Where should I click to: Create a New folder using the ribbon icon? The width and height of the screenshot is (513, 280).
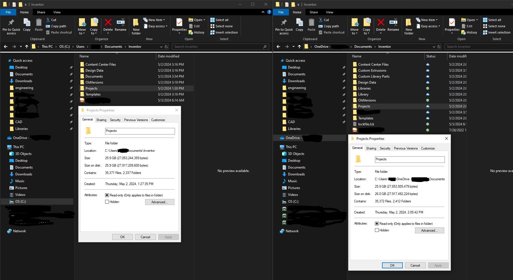136,25
